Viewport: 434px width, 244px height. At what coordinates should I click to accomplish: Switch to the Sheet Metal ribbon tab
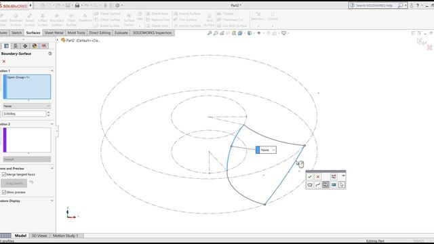click(x=54, y=33)
